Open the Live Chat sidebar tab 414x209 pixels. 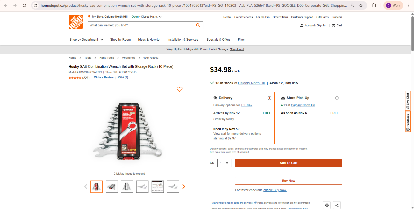pos(408,101)
